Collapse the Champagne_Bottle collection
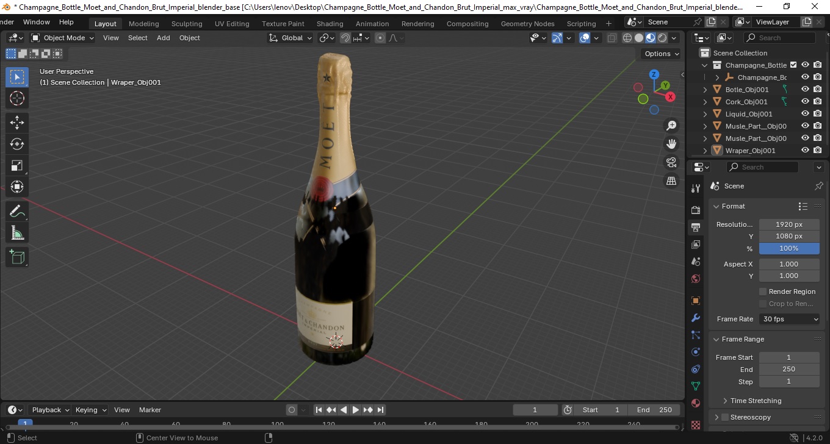Screen dimensions: 830x444 click(706, 65)
